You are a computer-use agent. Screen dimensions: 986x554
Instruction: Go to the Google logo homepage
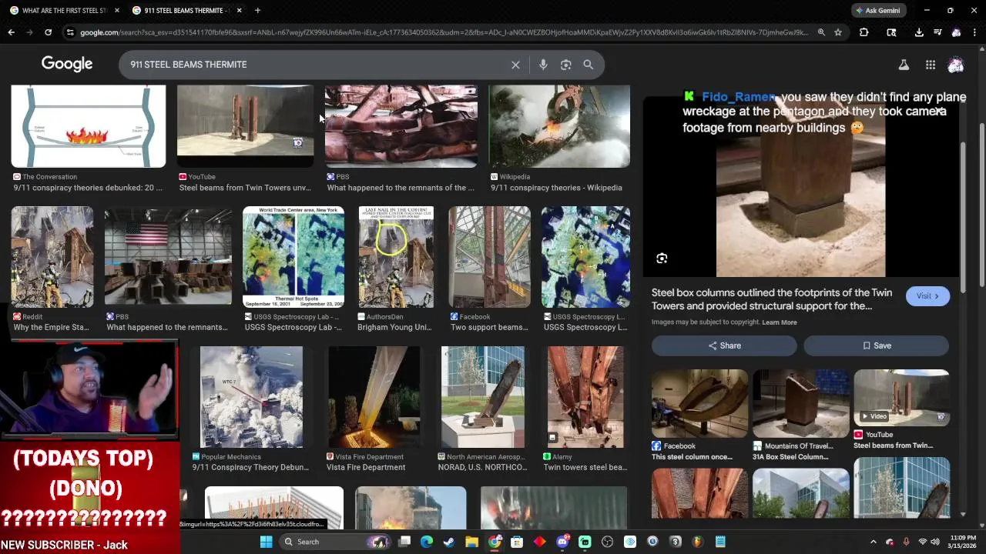point(67,64)
